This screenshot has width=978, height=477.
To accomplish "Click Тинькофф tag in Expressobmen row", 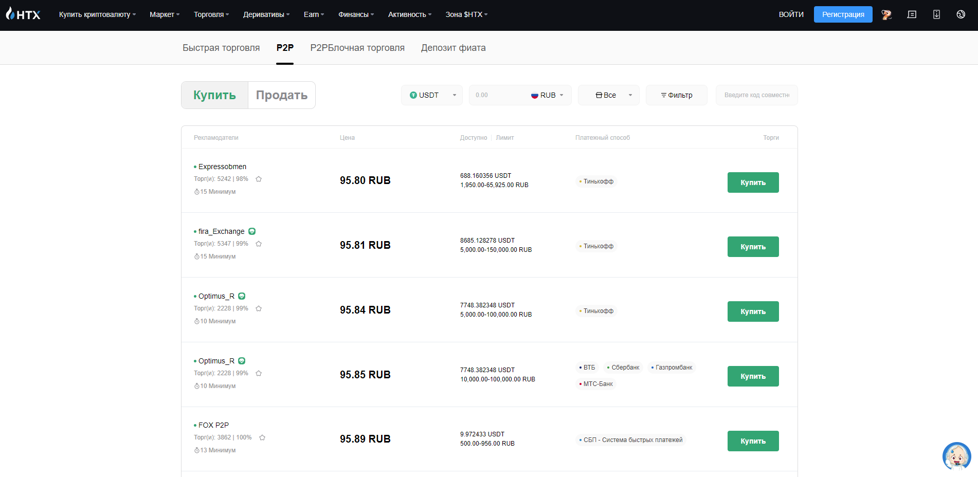I will 596,181.
